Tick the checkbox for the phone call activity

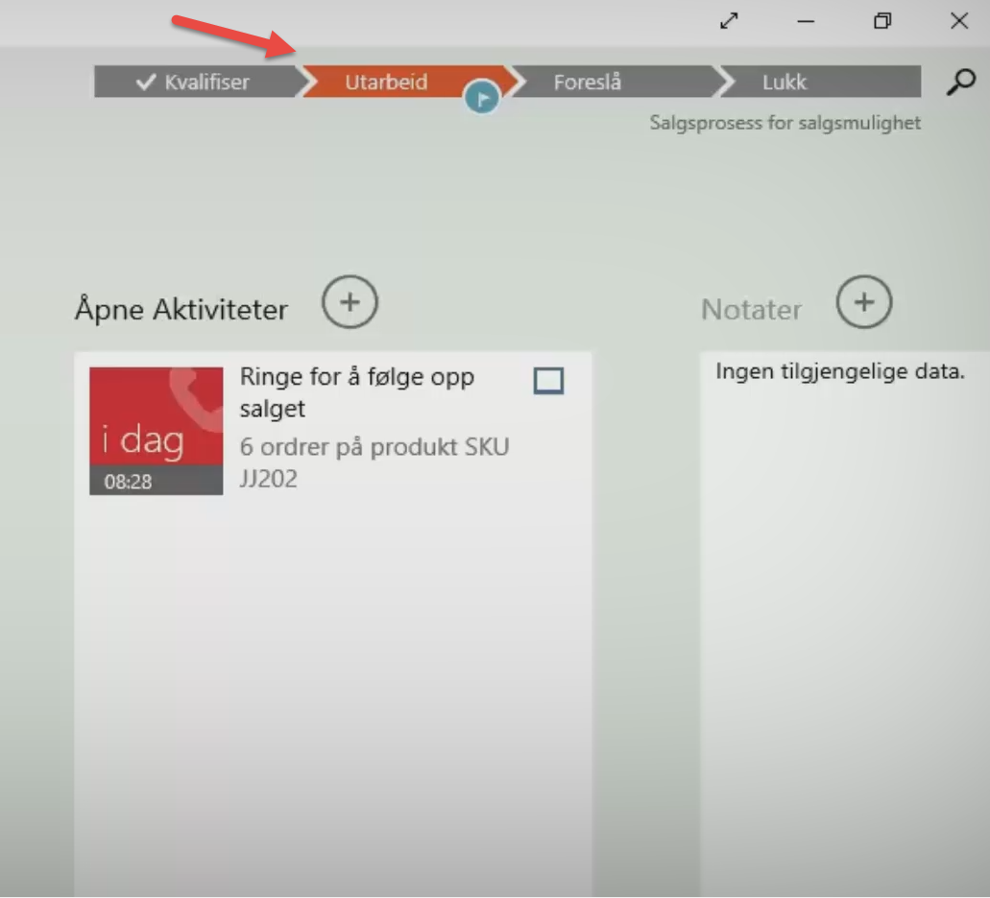click(548, 381)
